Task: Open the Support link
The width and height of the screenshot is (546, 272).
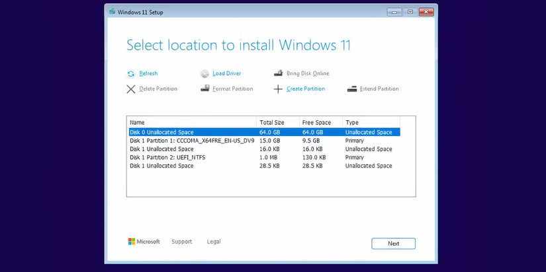Action: [181, 242]
